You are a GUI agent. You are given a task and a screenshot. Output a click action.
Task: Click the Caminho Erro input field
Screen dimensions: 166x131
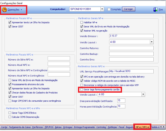coord(131,59)
